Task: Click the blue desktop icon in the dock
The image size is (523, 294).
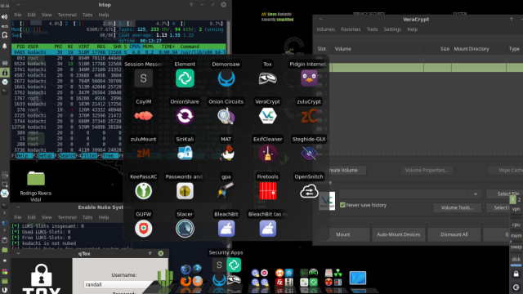Action: (x=358, y=278)
